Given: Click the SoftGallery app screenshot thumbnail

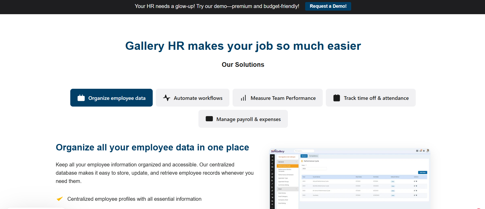Looking at the screenshot, I should [350, 179].
